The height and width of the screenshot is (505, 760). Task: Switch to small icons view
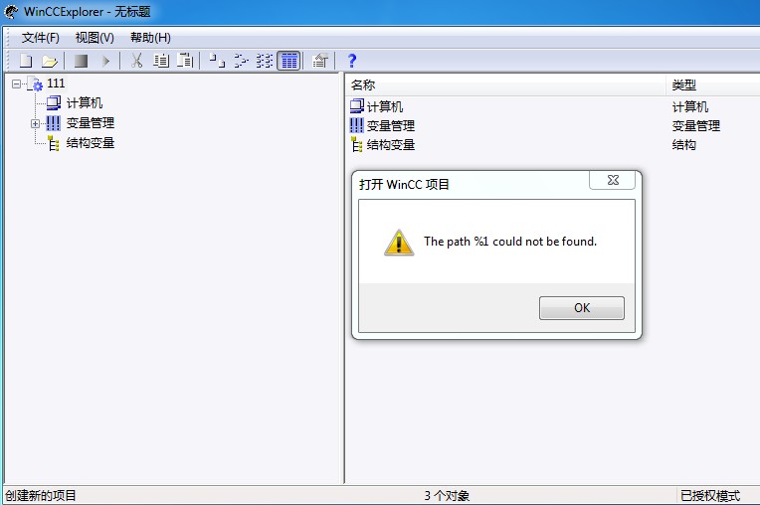click(x=241, y=61)
